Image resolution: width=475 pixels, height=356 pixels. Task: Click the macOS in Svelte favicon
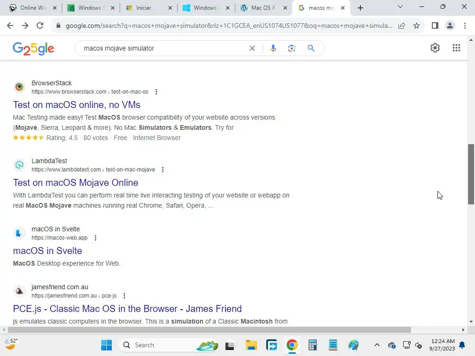point(19,233)
